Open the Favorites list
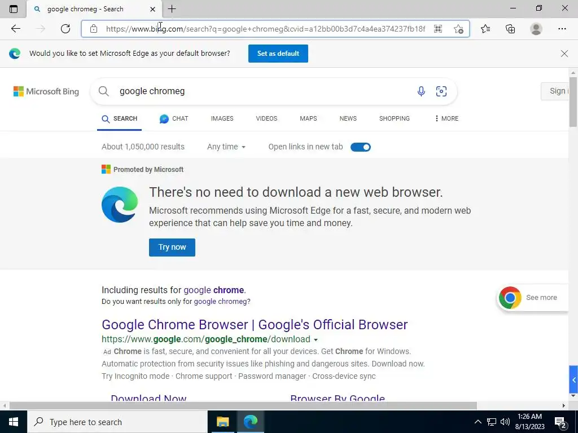578x433 pixels. coord(485,29)
